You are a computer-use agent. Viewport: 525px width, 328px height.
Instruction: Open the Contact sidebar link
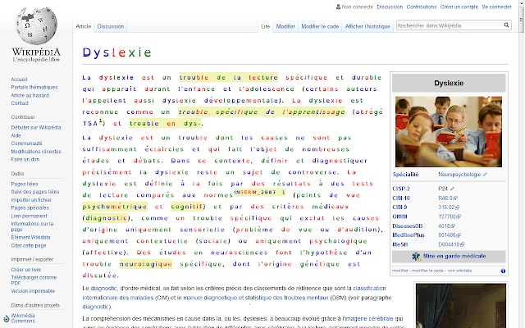coord(20,103)
